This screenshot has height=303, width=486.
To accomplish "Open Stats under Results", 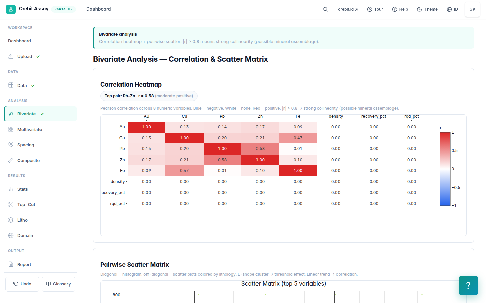I will pyautogui.click(x=40, y=189).
